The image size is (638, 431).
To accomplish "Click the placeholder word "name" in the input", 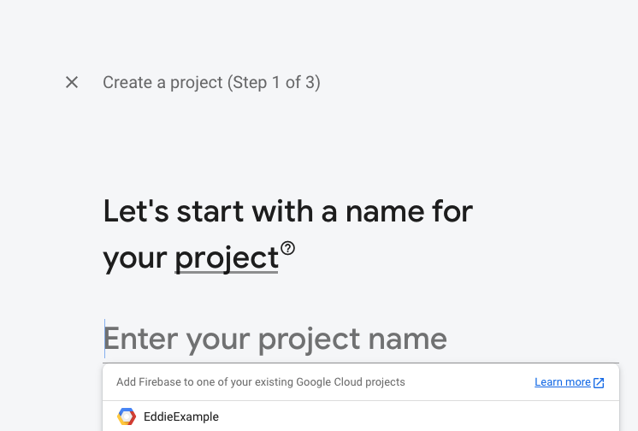I will pos(407,339).
